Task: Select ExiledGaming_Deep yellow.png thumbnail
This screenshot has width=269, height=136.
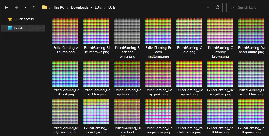Action: pos(220,74)
